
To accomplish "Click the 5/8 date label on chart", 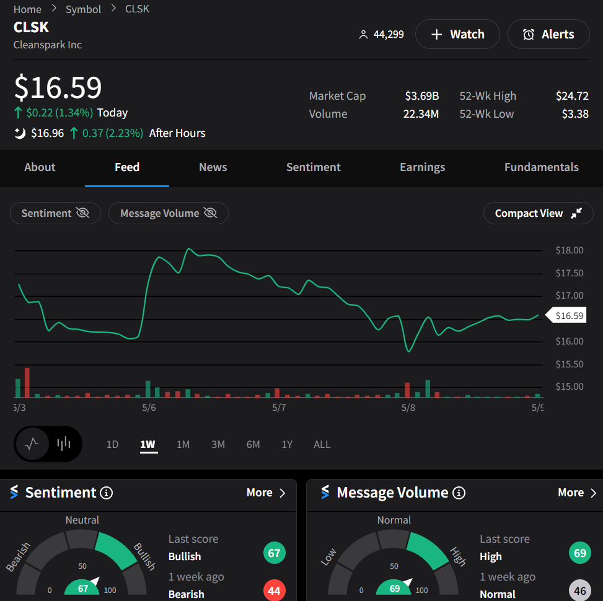I will pos(408,408).
